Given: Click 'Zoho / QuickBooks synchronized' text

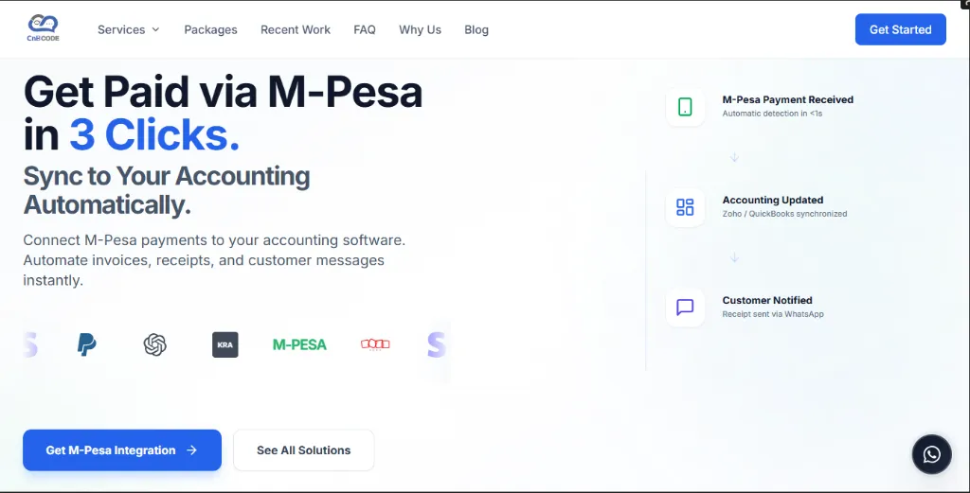Looking at the screenshot, I should 784,214.
